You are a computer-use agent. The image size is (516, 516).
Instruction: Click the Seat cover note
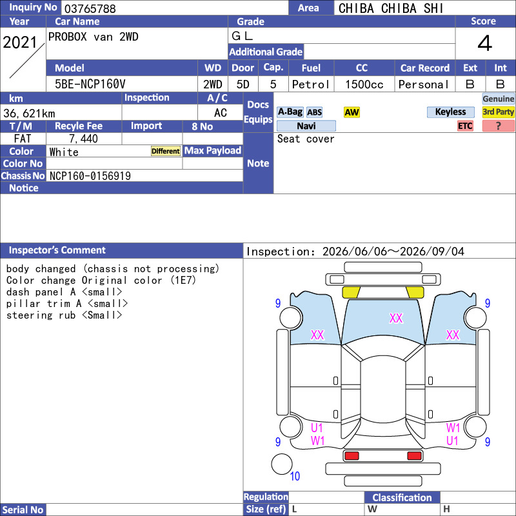(306, 139)
